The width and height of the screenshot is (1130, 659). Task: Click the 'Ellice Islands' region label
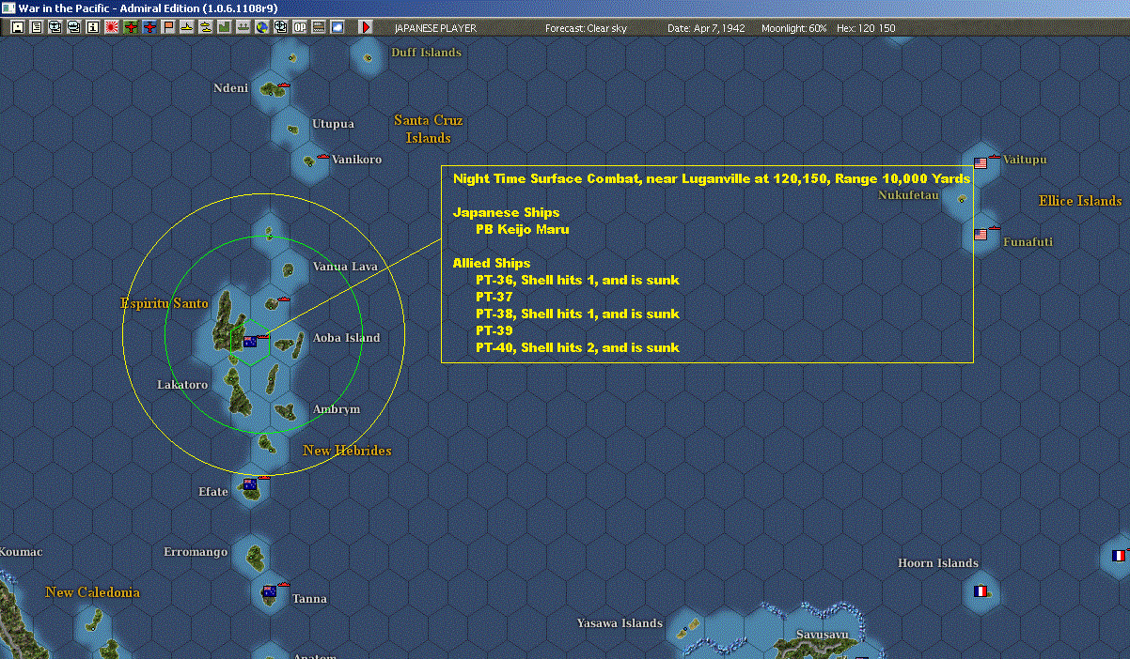click(x=1080, y=201)
